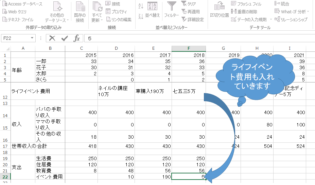Click データの入力規則 button
This screenshot has height=185, width=315.
click(x=249, y=19)
